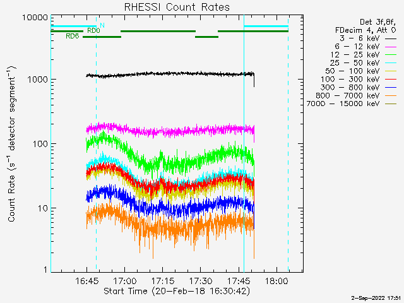Select the 12 - 25 keV legend label
Screen dimensions: 404x303
[x=355, y=55]
